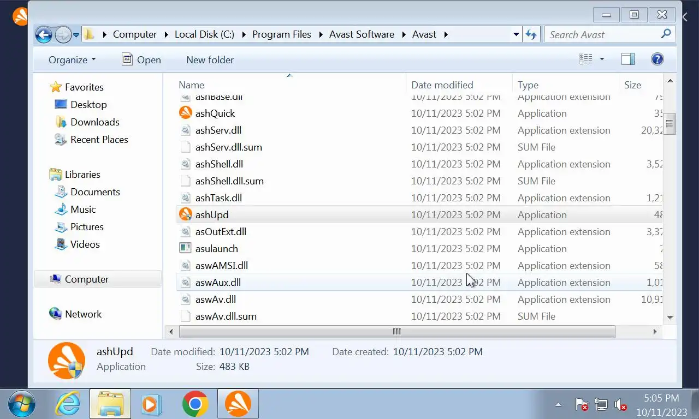Select Libraries in navigation pane
This screenshot has width=699, height=419.
click(x=82, y=174)
